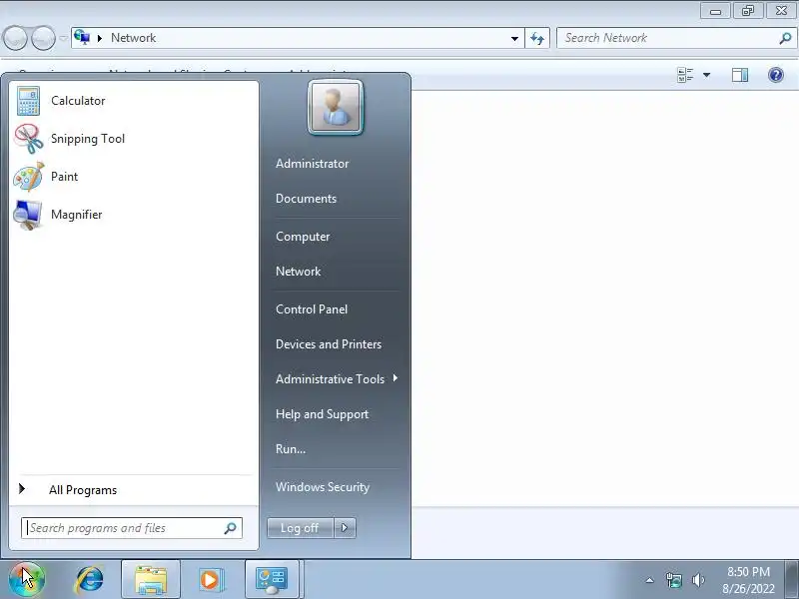Click the Refresh button next to address bar
This screenshot has height=599, width=799.
[537, 38]
